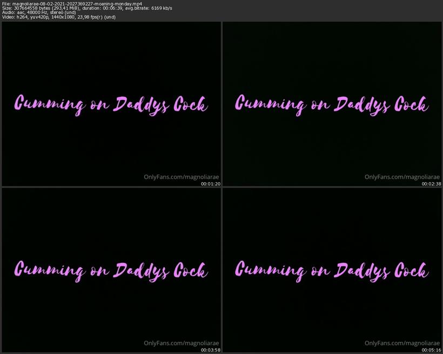Click the pink title text in bottom-left frame
The height and width of the screenshot is (354, 443).
[111, 269]
